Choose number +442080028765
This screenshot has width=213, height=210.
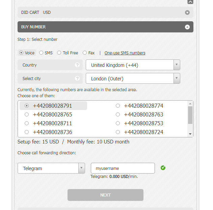pyautogui.click(x=27, y=115)
